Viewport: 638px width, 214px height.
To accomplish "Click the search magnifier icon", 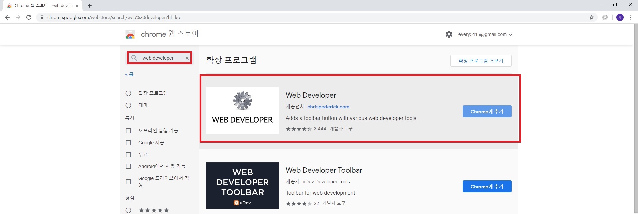I will tap(134, 58).
